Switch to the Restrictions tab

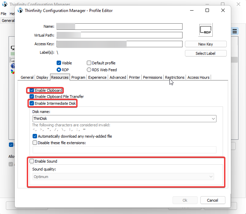[x=175, y=77]
